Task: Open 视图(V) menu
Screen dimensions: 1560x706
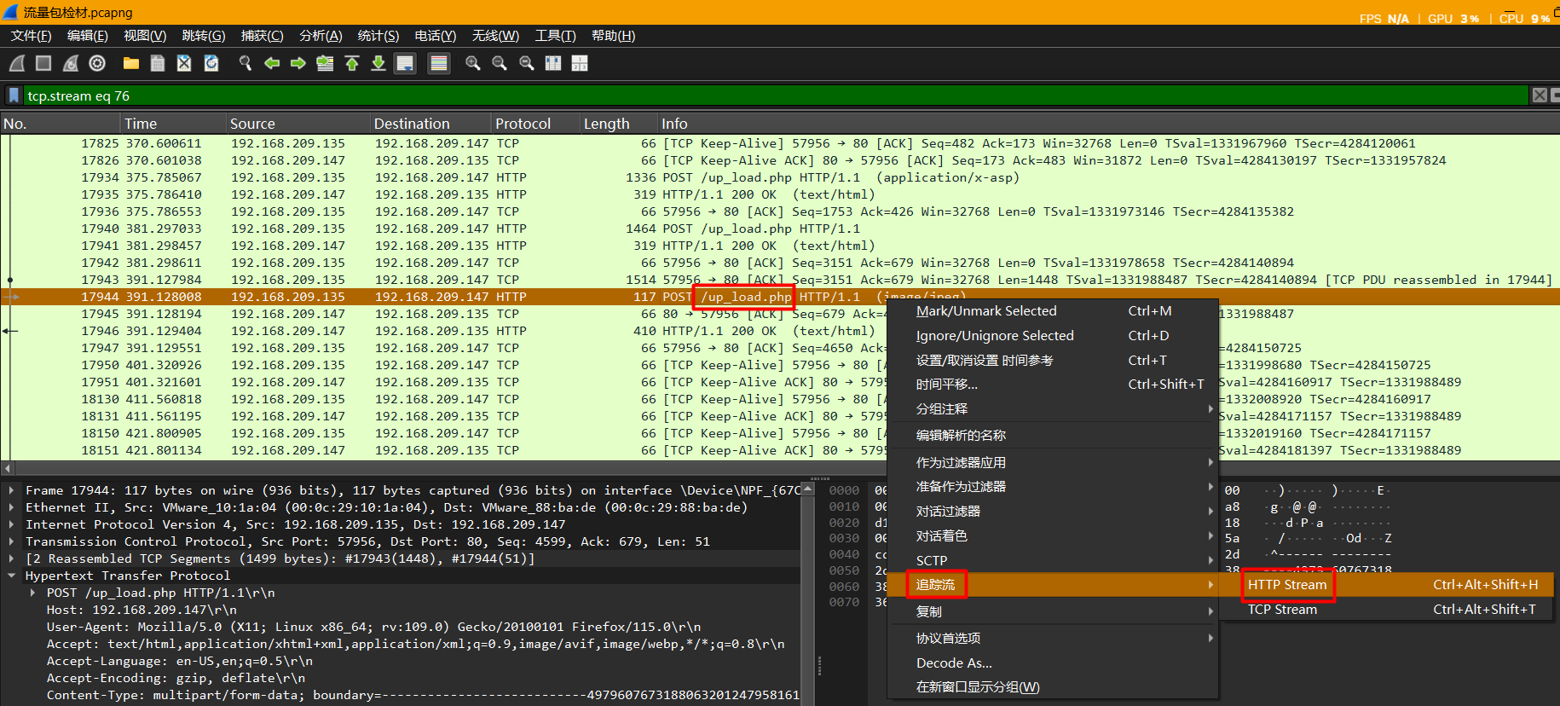Action: 145,36
